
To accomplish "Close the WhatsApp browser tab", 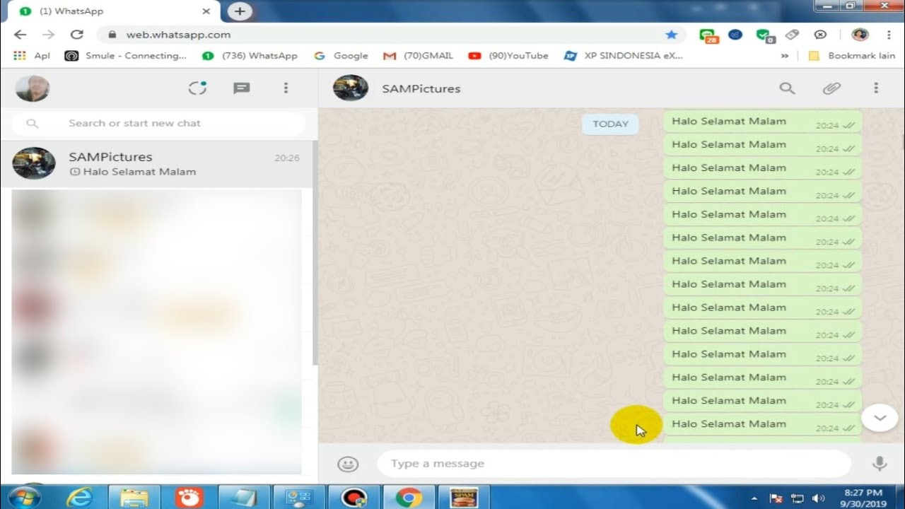I will (206, 11).
